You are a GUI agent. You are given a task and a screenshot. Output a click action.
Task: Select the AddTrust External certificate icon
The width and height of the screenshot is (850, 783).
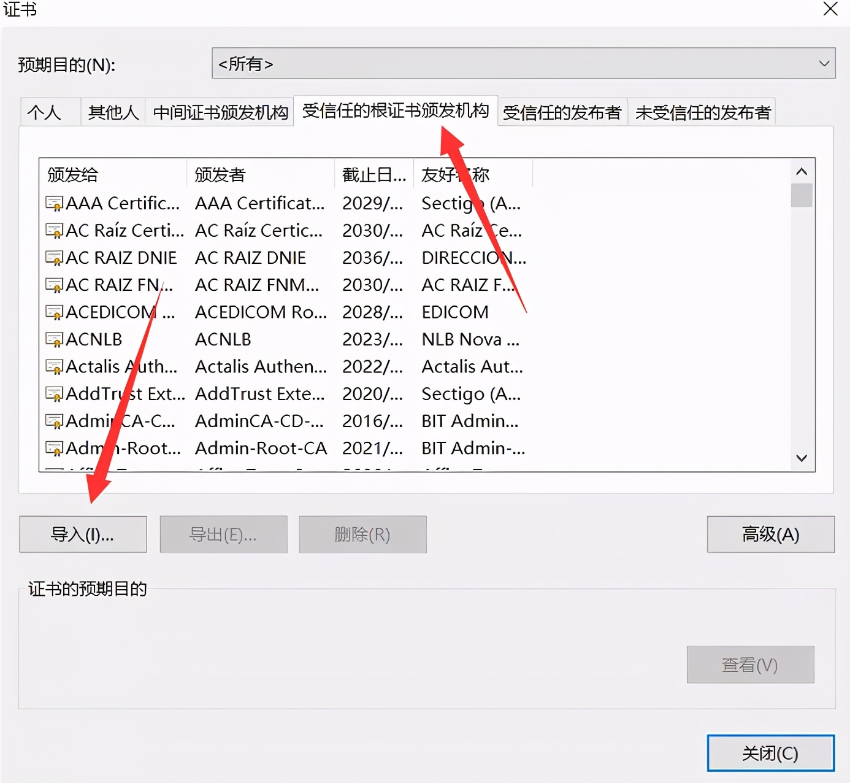(x=54, y=393)
